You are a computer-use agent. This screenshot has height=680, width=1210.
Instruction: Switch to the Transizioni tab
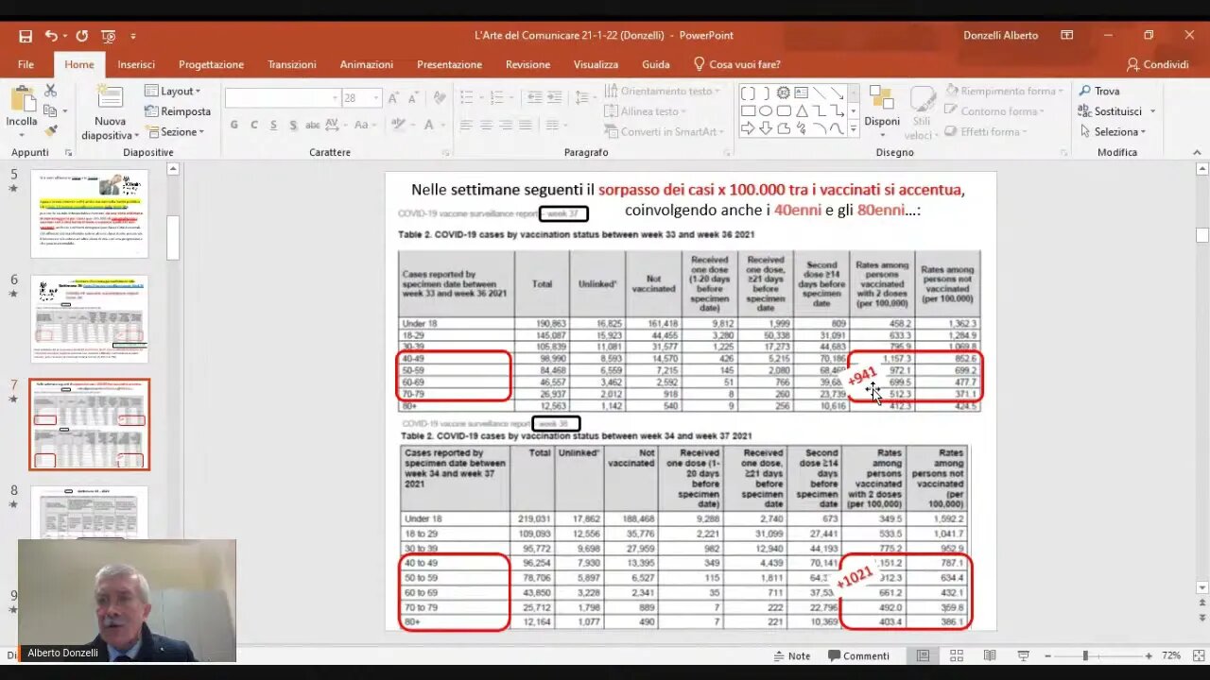click(292, 64)
